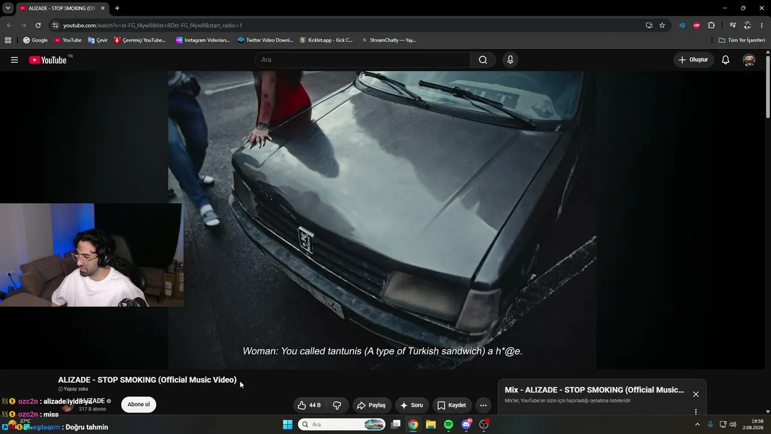The height and width of the screenshot is (434, 771).
Task: Click the Yapay zeka label under title
Action: [x=73, y=389]
